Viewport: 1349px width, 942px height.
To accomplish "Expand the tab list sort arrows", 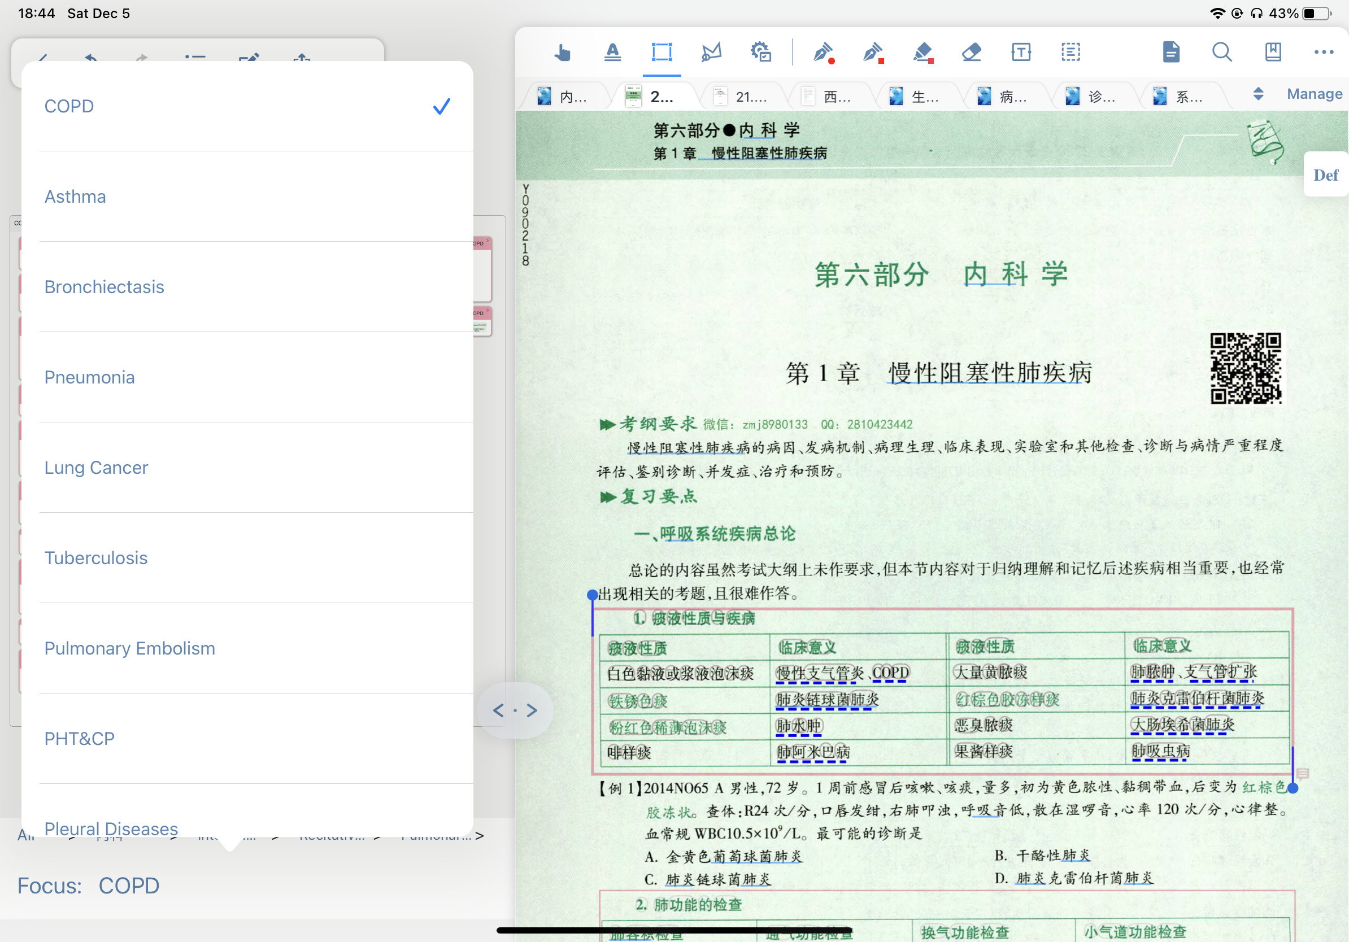I will pos(1258,94).
